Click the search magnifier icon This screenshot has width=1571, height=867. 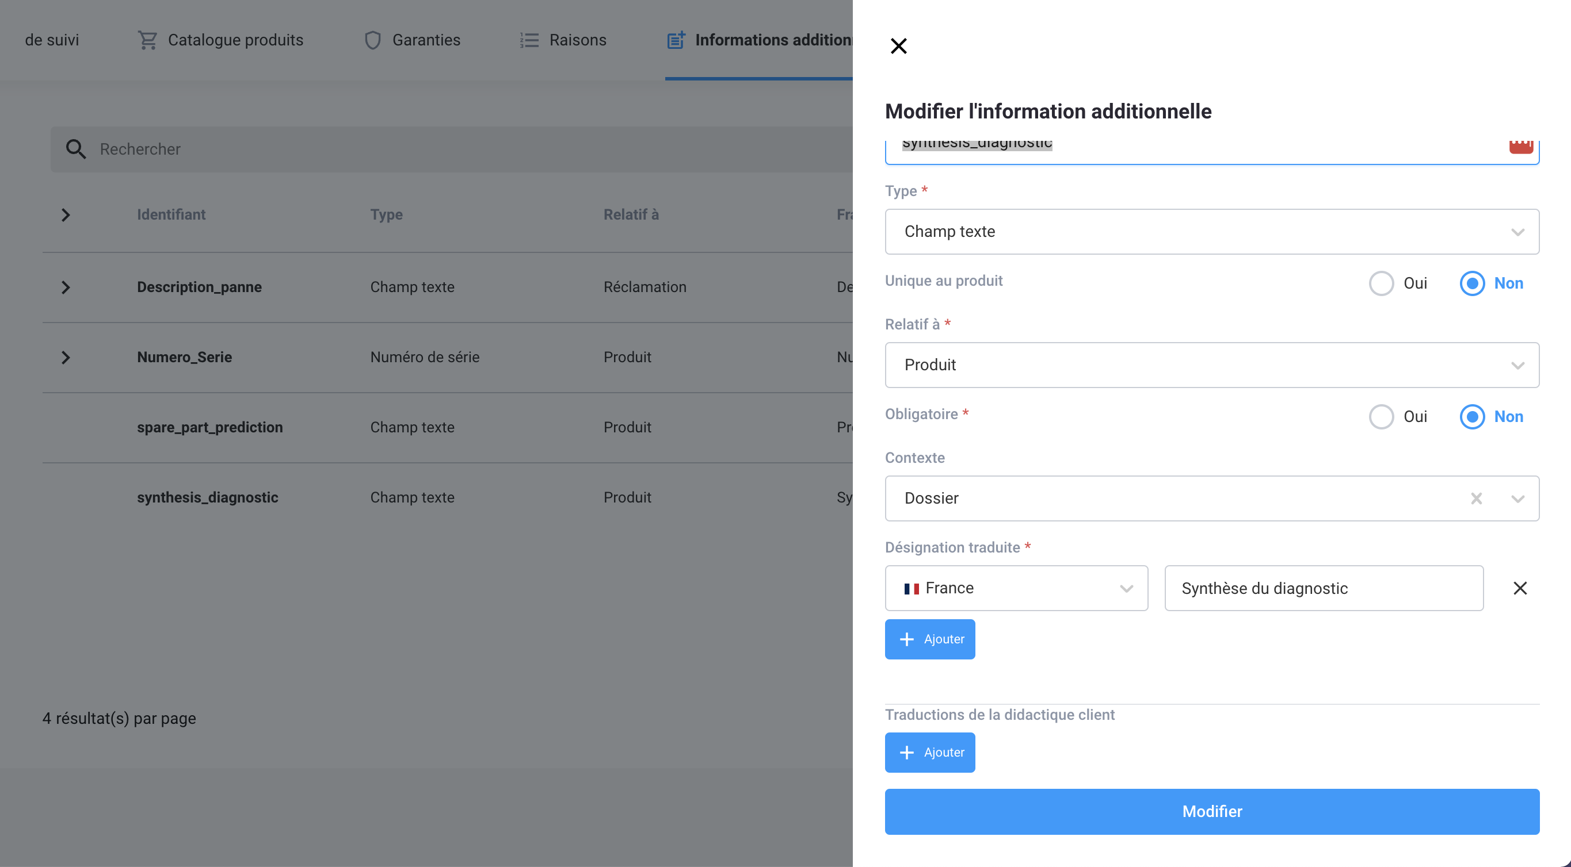click(75, 149)
